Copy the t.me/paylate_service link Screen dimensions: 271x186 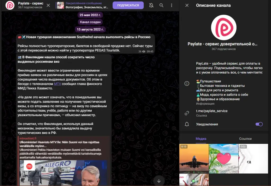pyautogui.click(x=212, y=111)
